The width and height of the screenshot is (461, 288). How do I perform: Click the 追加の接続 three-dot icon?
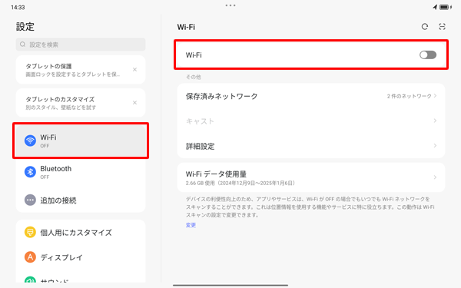click(x=30, y=200)
